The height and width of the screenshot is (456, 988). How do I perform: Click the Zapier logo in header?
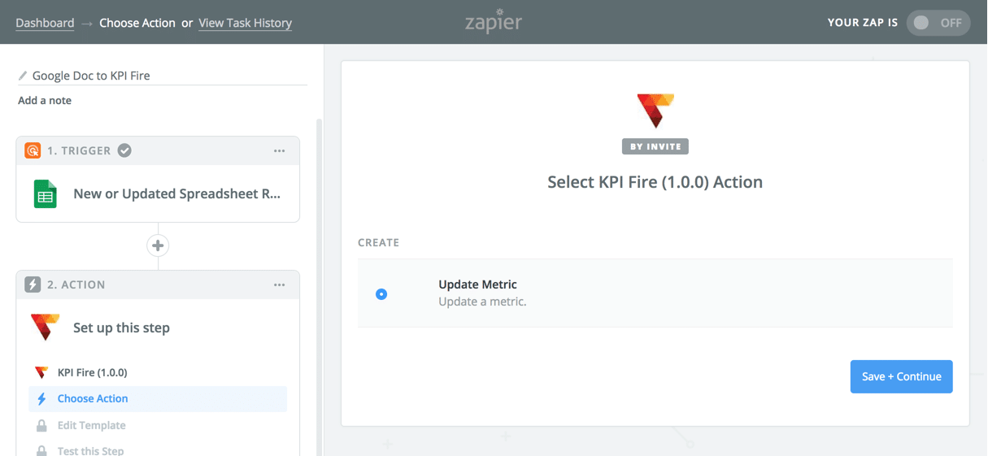[494, 22]
